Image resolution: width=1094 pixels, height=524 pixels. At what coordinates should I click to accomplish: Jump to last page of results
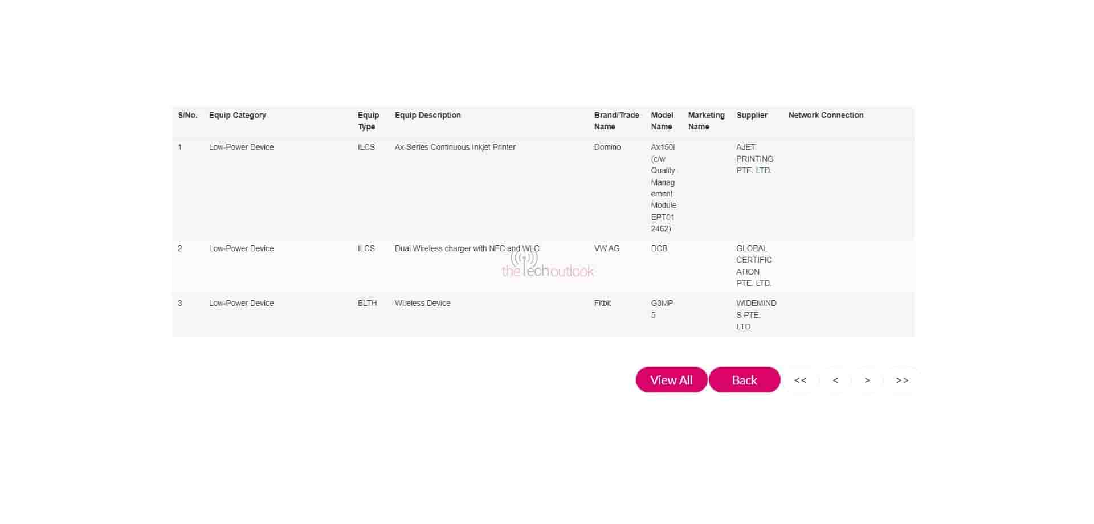pos(902,380)
